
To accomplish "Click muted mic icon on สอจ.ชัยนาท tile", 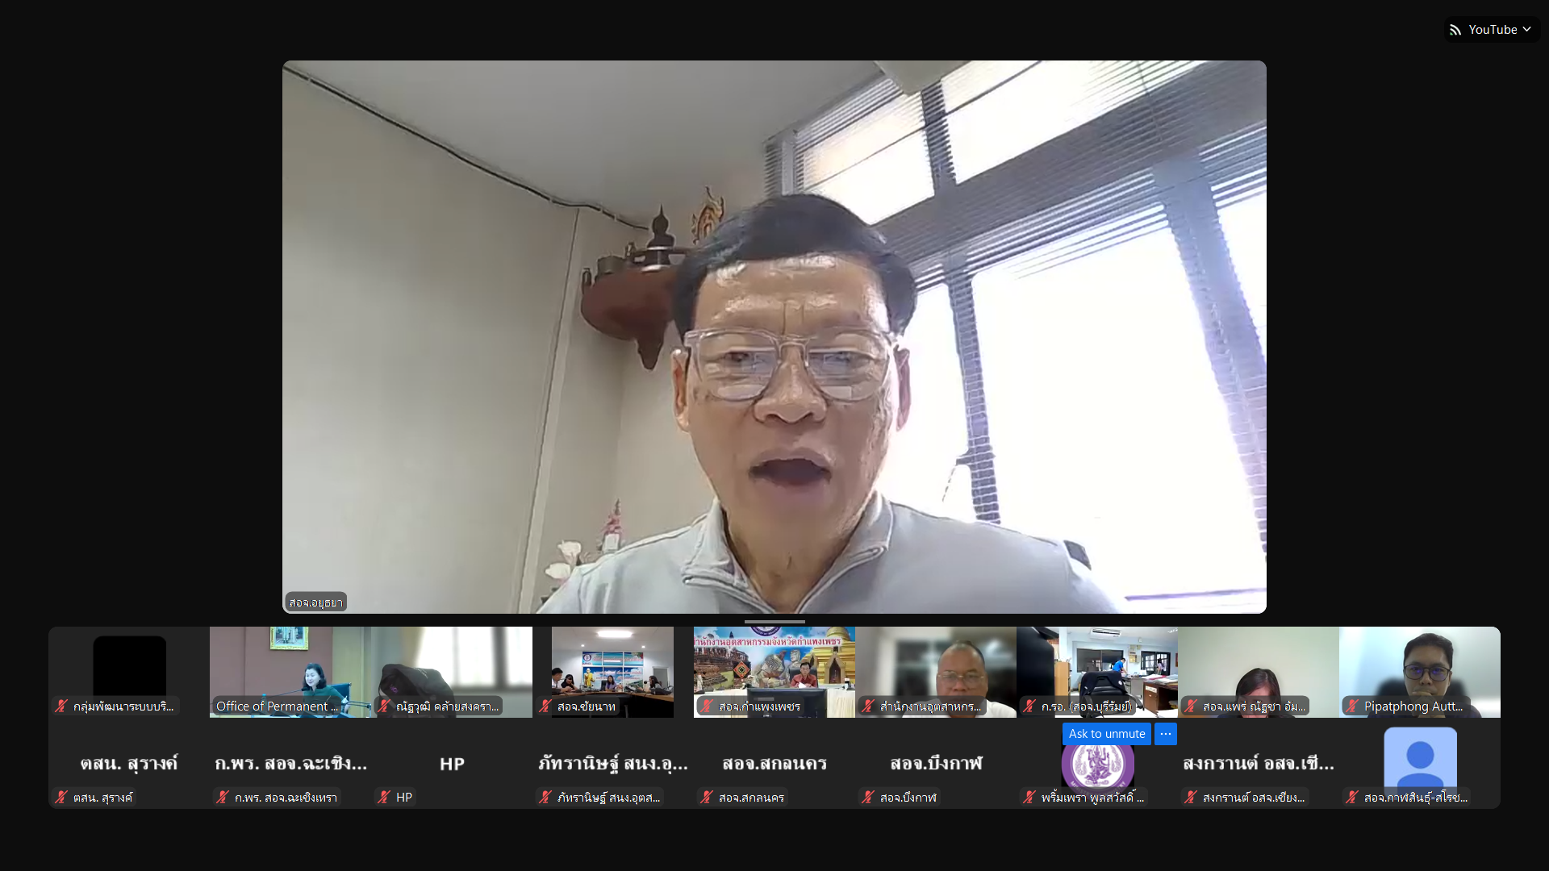I will 545,706.
